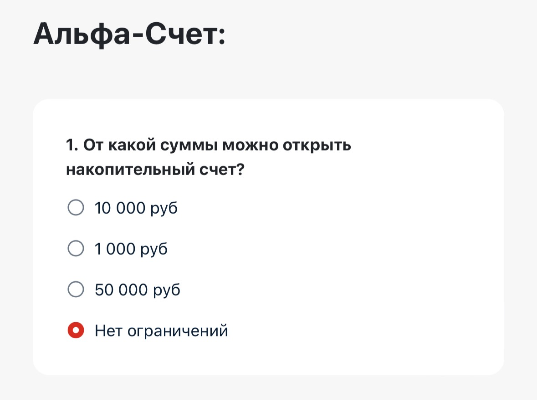Click the "Альфа-Счет:" page heading
537x400 pixels.
(129, 35)
